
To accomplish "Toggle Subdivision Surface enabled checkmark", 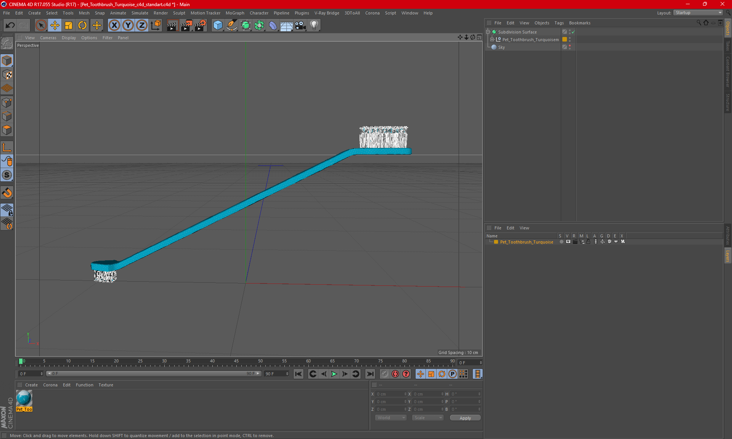I will click(x=573, y=32).
